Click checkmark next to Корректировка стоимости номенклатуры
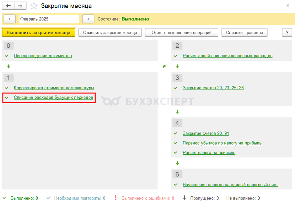This screenshot has height=203, width=295. [7, 88]
